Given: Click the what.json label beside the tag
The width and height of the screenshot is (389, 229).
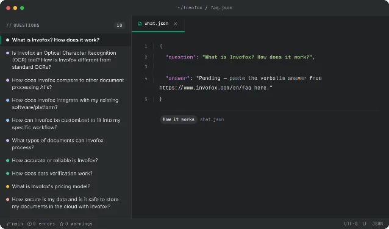Looking at the screenshot, I should coord(212,119).
